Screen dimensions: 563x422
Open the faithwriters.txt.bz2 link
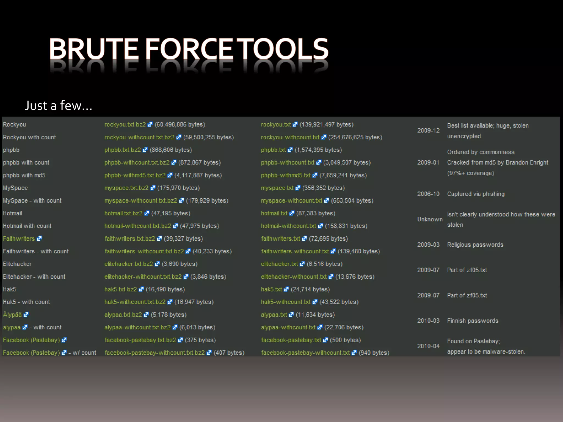[x=129, y=239]
